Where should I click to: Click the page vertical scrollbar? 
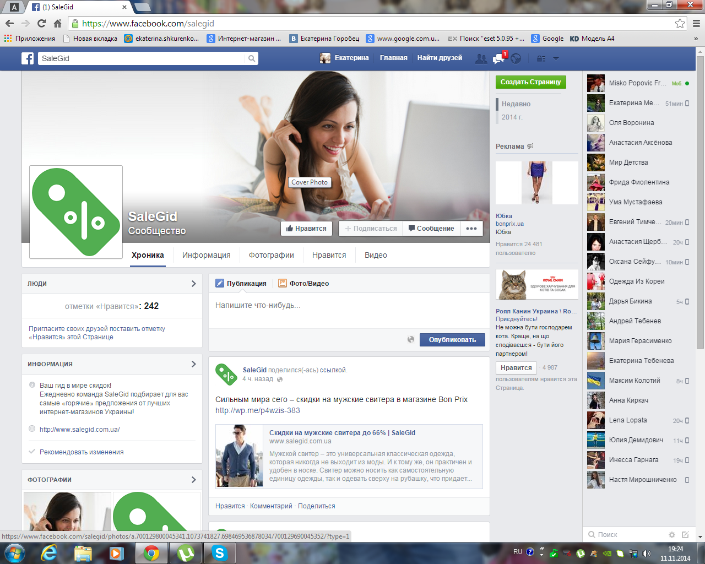(700, 201)
